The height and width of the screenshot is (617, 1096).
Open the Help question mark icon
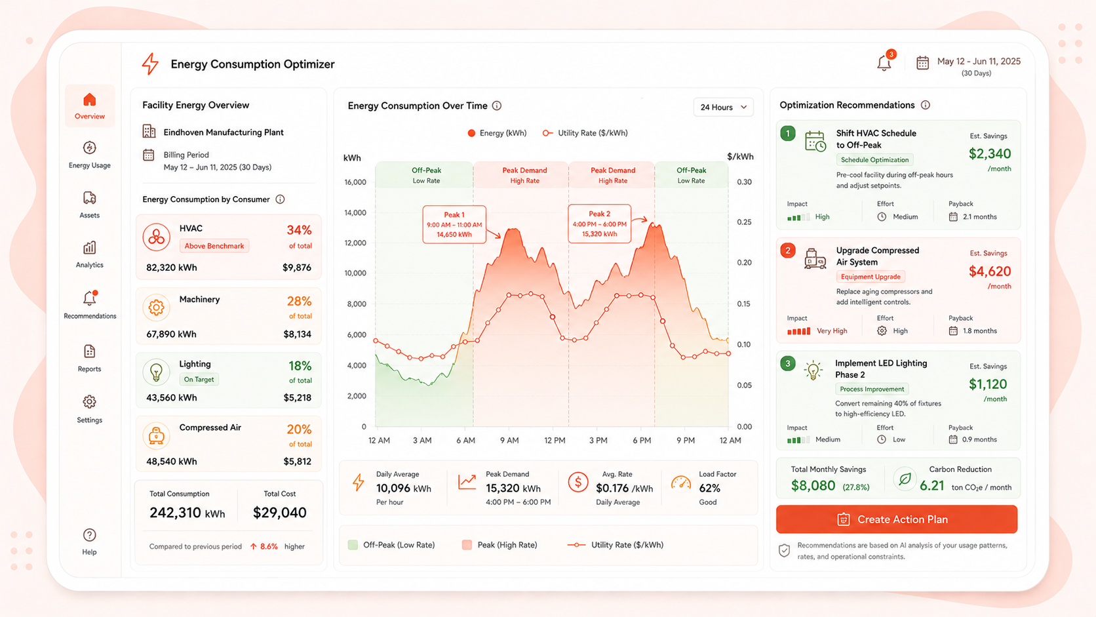[90, 535]
